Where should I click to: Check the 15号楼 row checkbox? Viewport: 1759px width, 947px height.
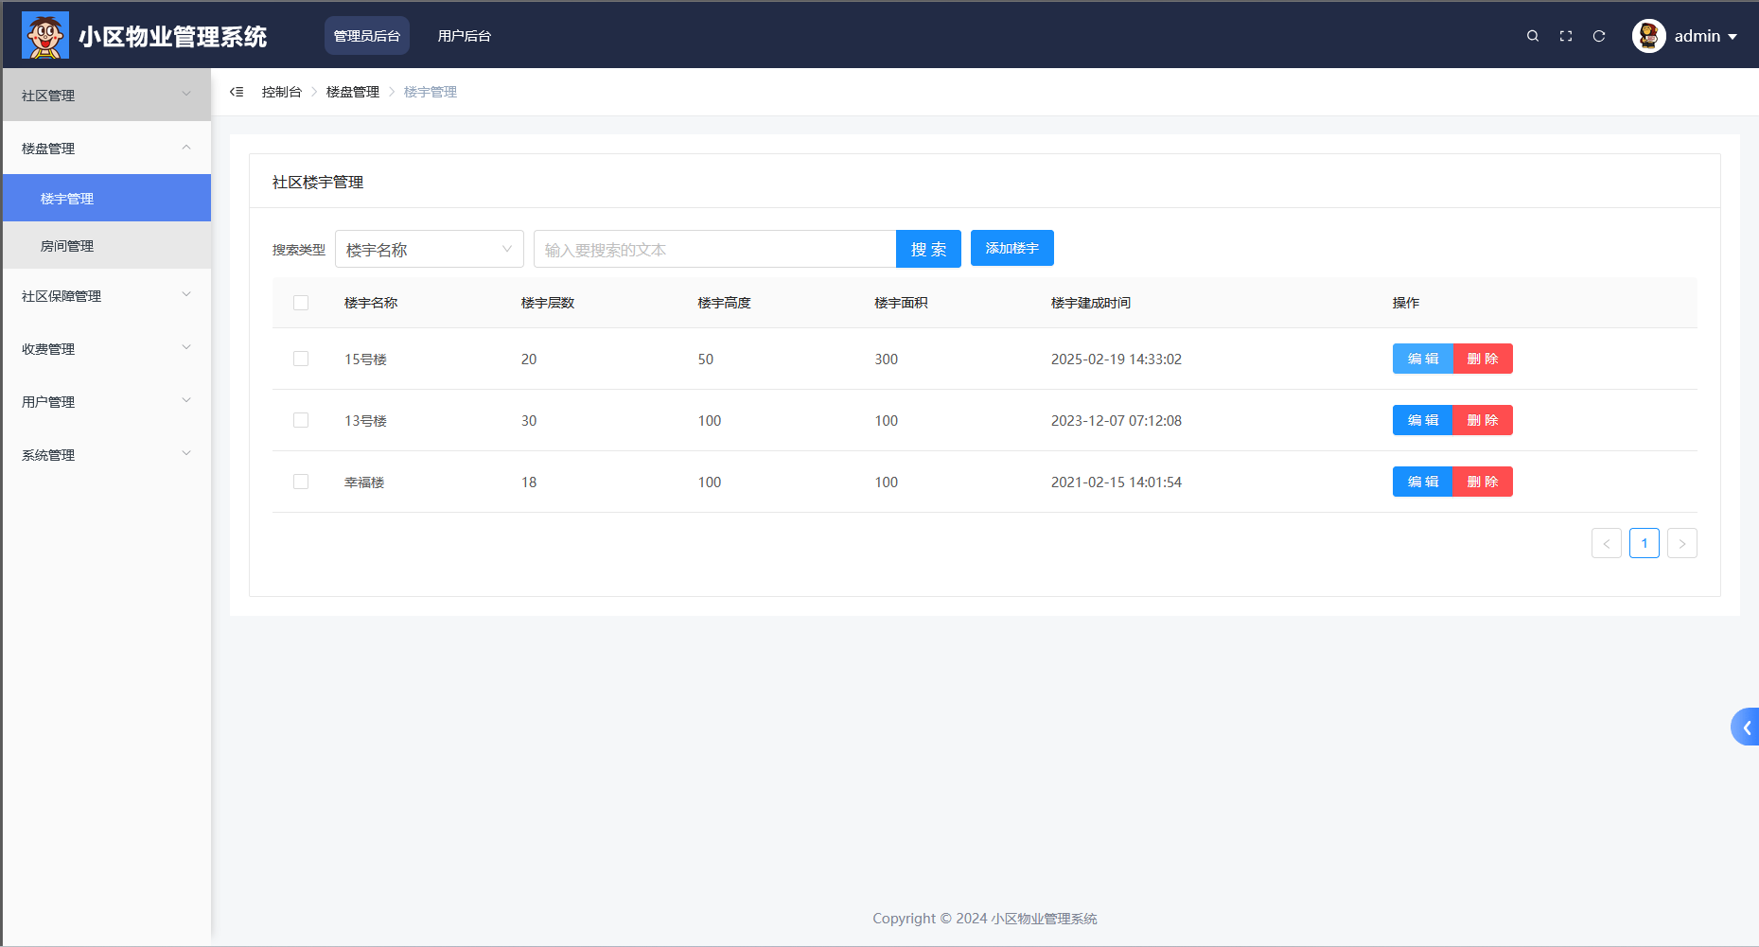(301, 359)
